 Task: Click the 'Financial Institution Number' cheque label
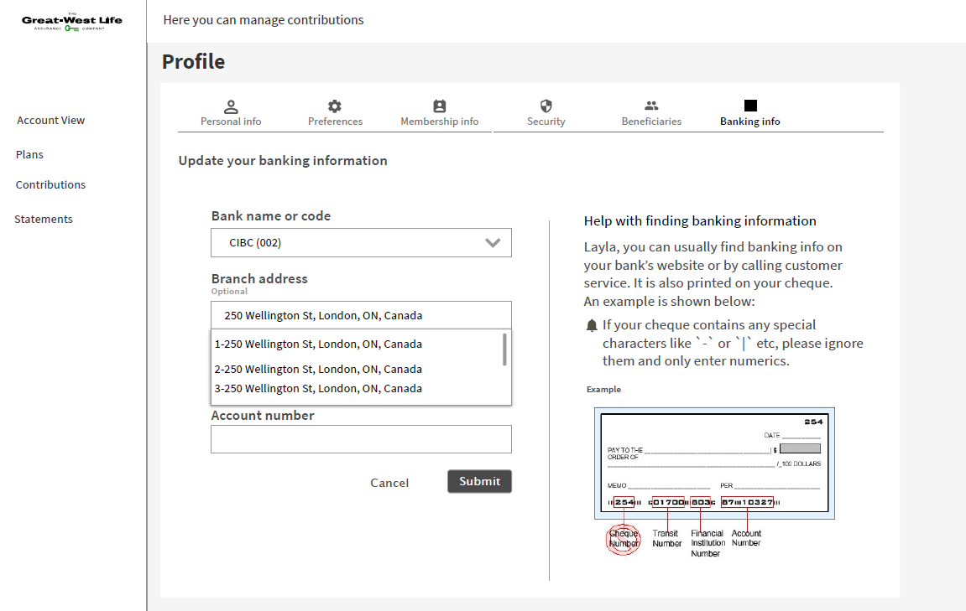(x=708, y=543)
